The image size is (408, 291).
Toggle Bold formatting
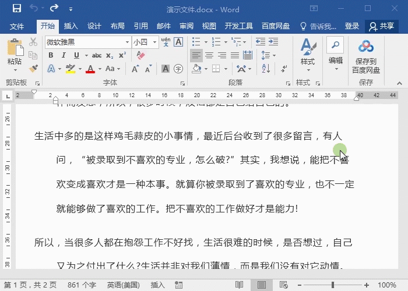[51, 55]
